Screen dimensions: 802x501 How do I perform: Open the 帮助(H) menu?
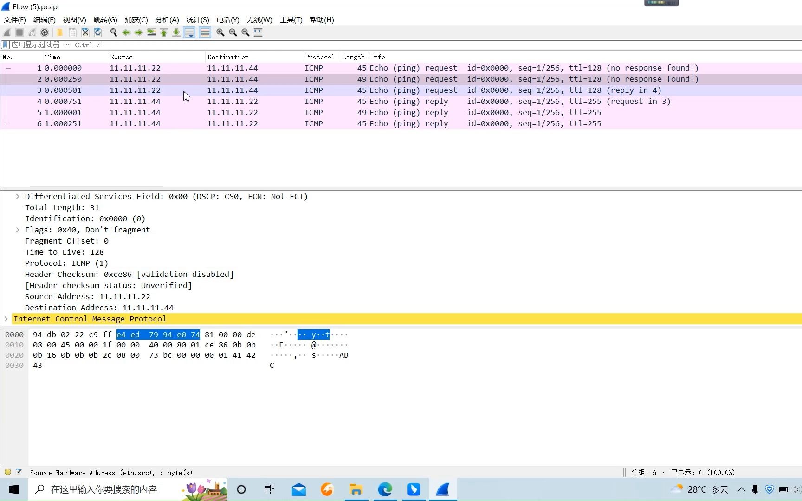[322, 20]
